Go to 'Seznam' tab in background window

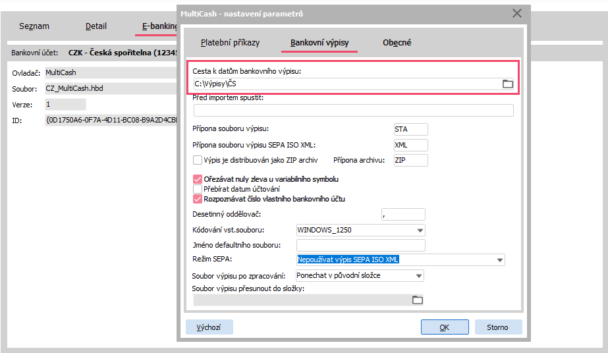[34, 26]
